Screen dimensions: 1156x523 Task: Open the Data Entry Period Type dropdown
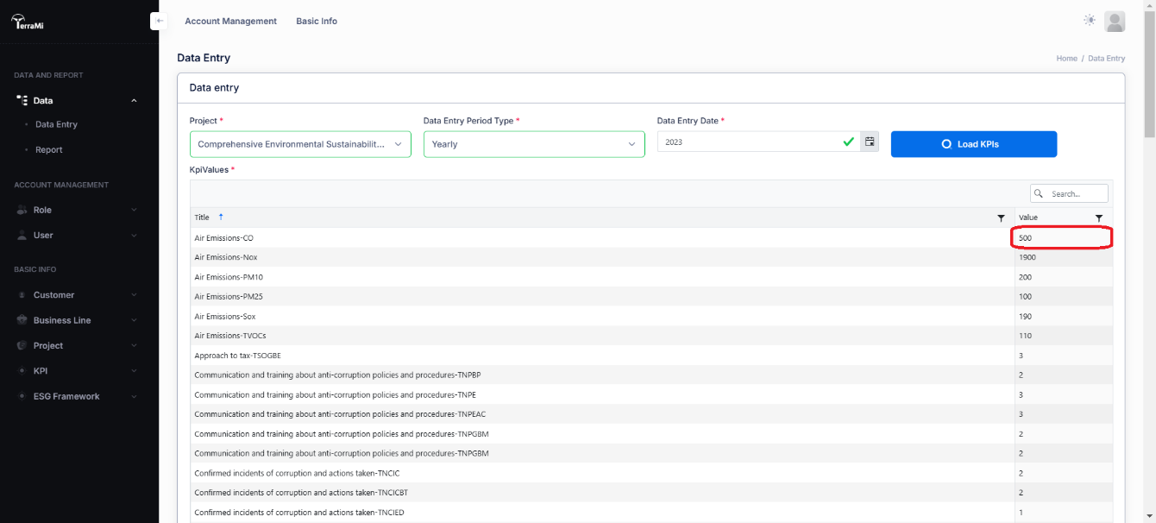tap(533, 144)
